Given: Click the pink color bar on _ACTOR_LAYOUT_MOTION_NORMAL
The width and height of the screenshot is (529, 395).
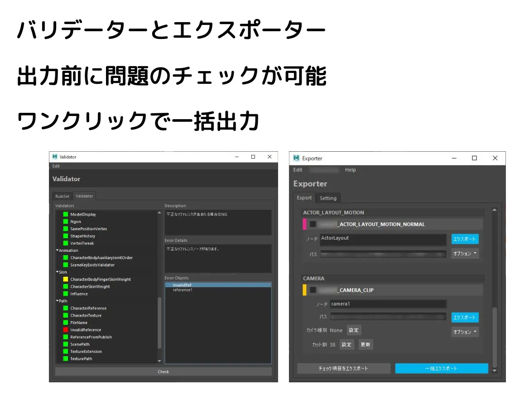Looking at the screenshot, I should click(304, 224).
